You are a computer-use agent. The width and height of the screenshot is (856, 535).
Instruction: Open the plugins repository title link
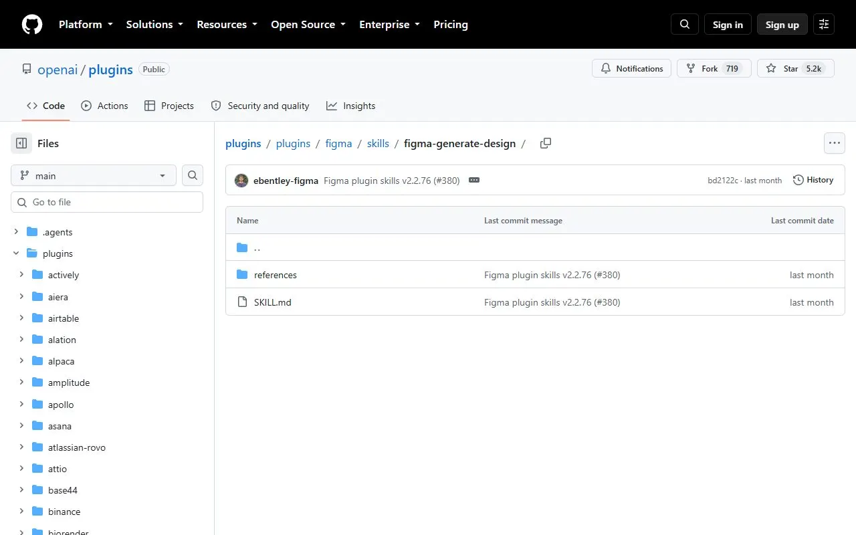(x=110, y=70)
